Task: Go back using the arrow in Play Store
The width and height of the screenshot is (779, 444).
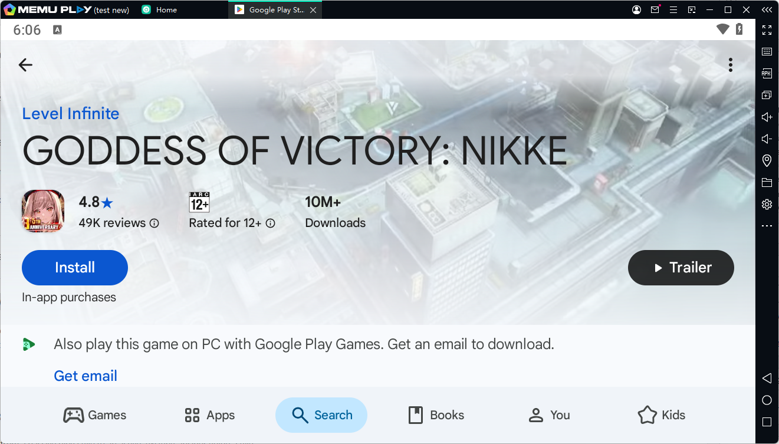Action: [25, 65]
